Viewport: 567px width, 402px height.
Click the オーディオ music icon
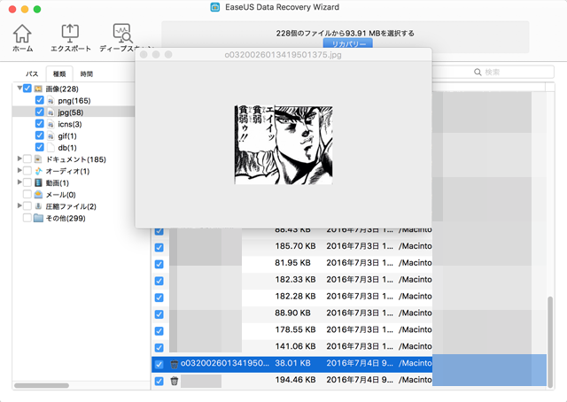click(38, 171)
